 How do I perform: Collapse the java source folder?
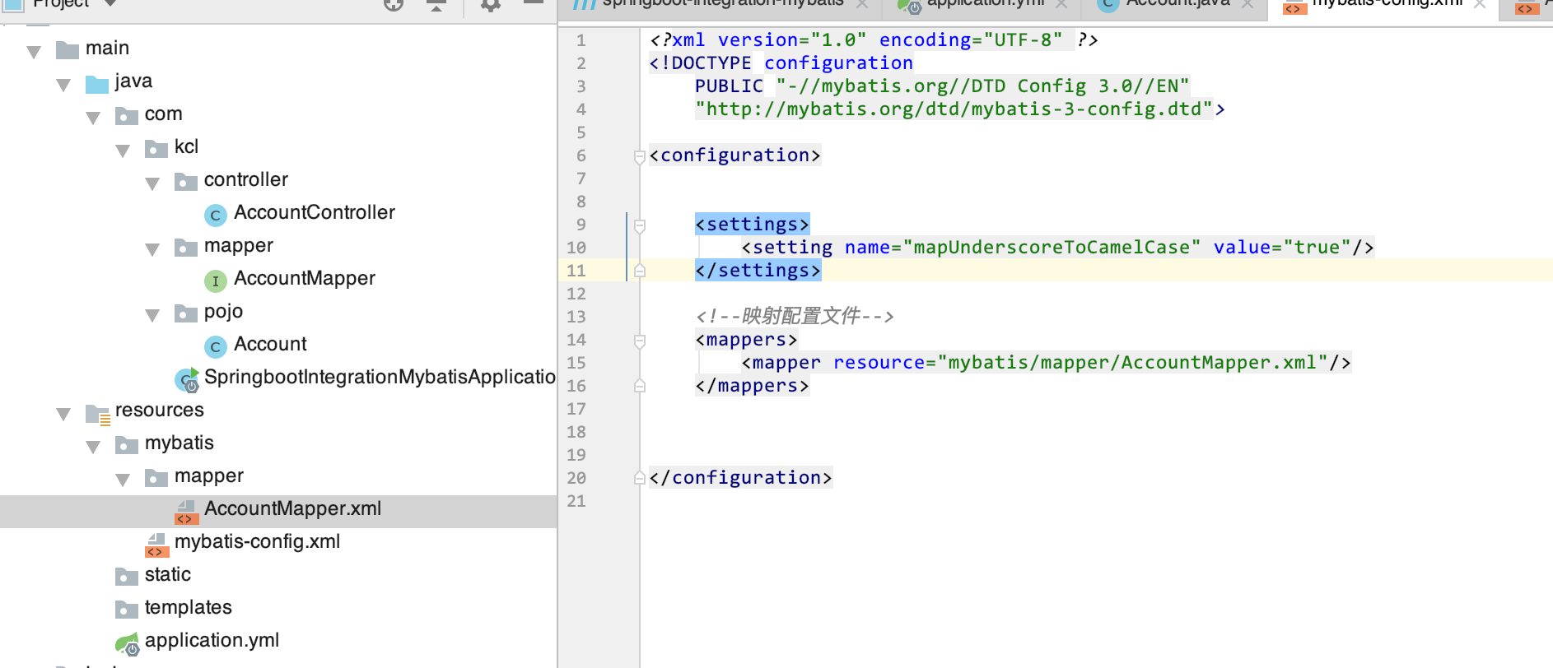pyautogui.click(x=63, y=84)
